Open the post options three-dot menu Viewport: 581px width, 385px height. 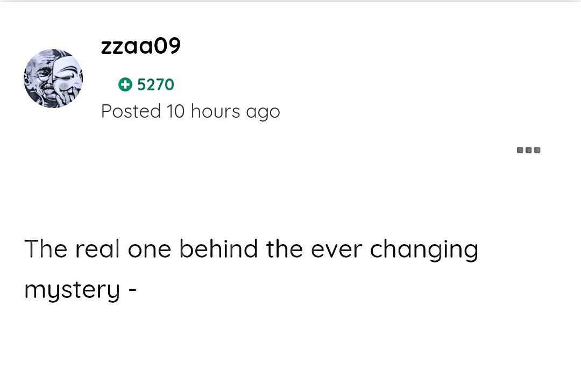point(528,150)
